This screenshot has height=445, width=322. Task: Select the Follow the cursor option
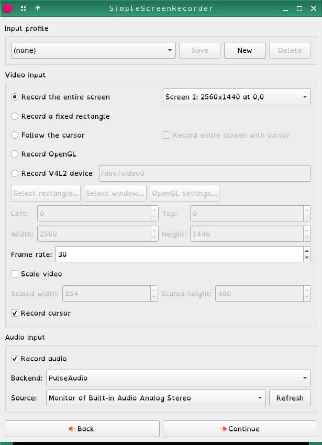(15, 135)
